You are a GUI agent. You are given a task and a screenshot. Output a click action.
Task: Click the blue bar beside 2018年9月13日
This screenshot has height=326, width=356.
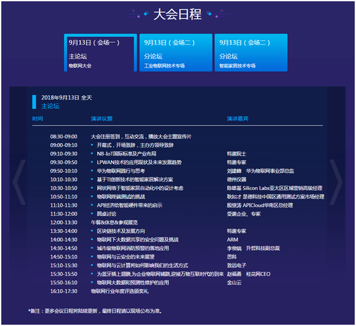click(34, 102)
